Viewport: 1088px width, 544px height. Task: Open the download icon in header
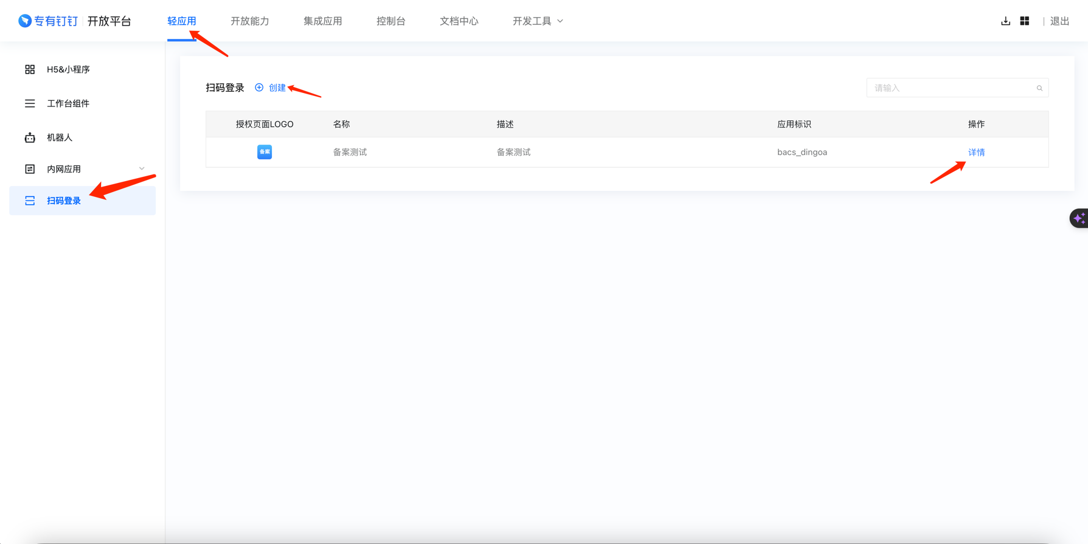coord(1005,21)
